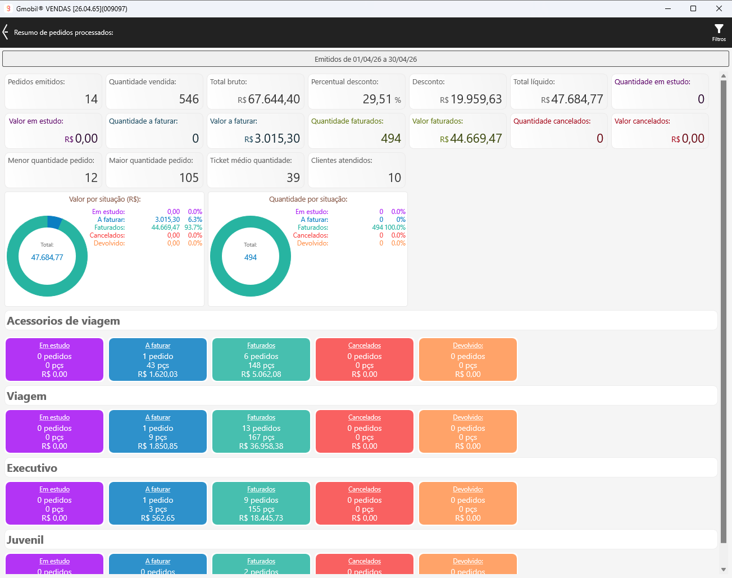Open Em estudo card under Acessorios de viagem
This screenshot has height=578, width=732.
[54, 359]
